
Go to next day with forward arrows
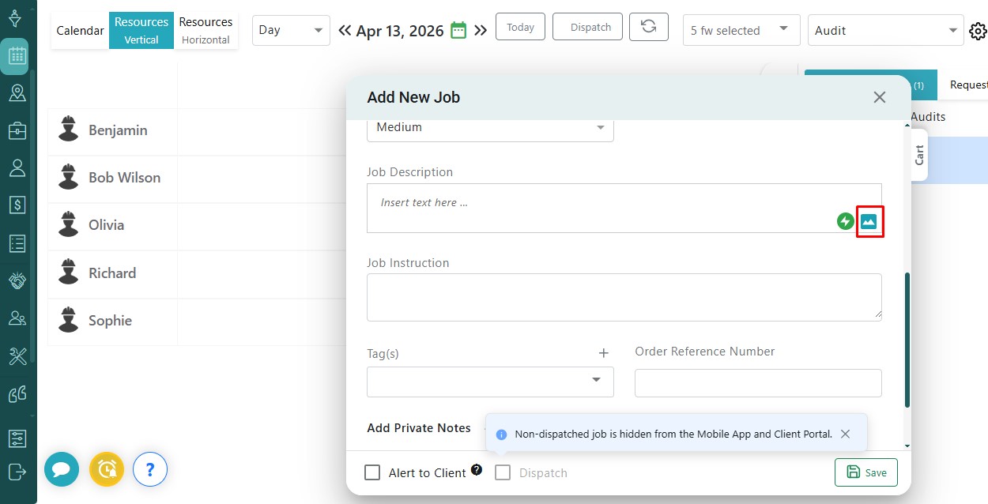pos(481,31)
